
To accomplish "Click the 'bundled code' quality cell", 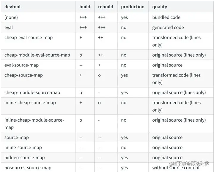I will (166, 17).
